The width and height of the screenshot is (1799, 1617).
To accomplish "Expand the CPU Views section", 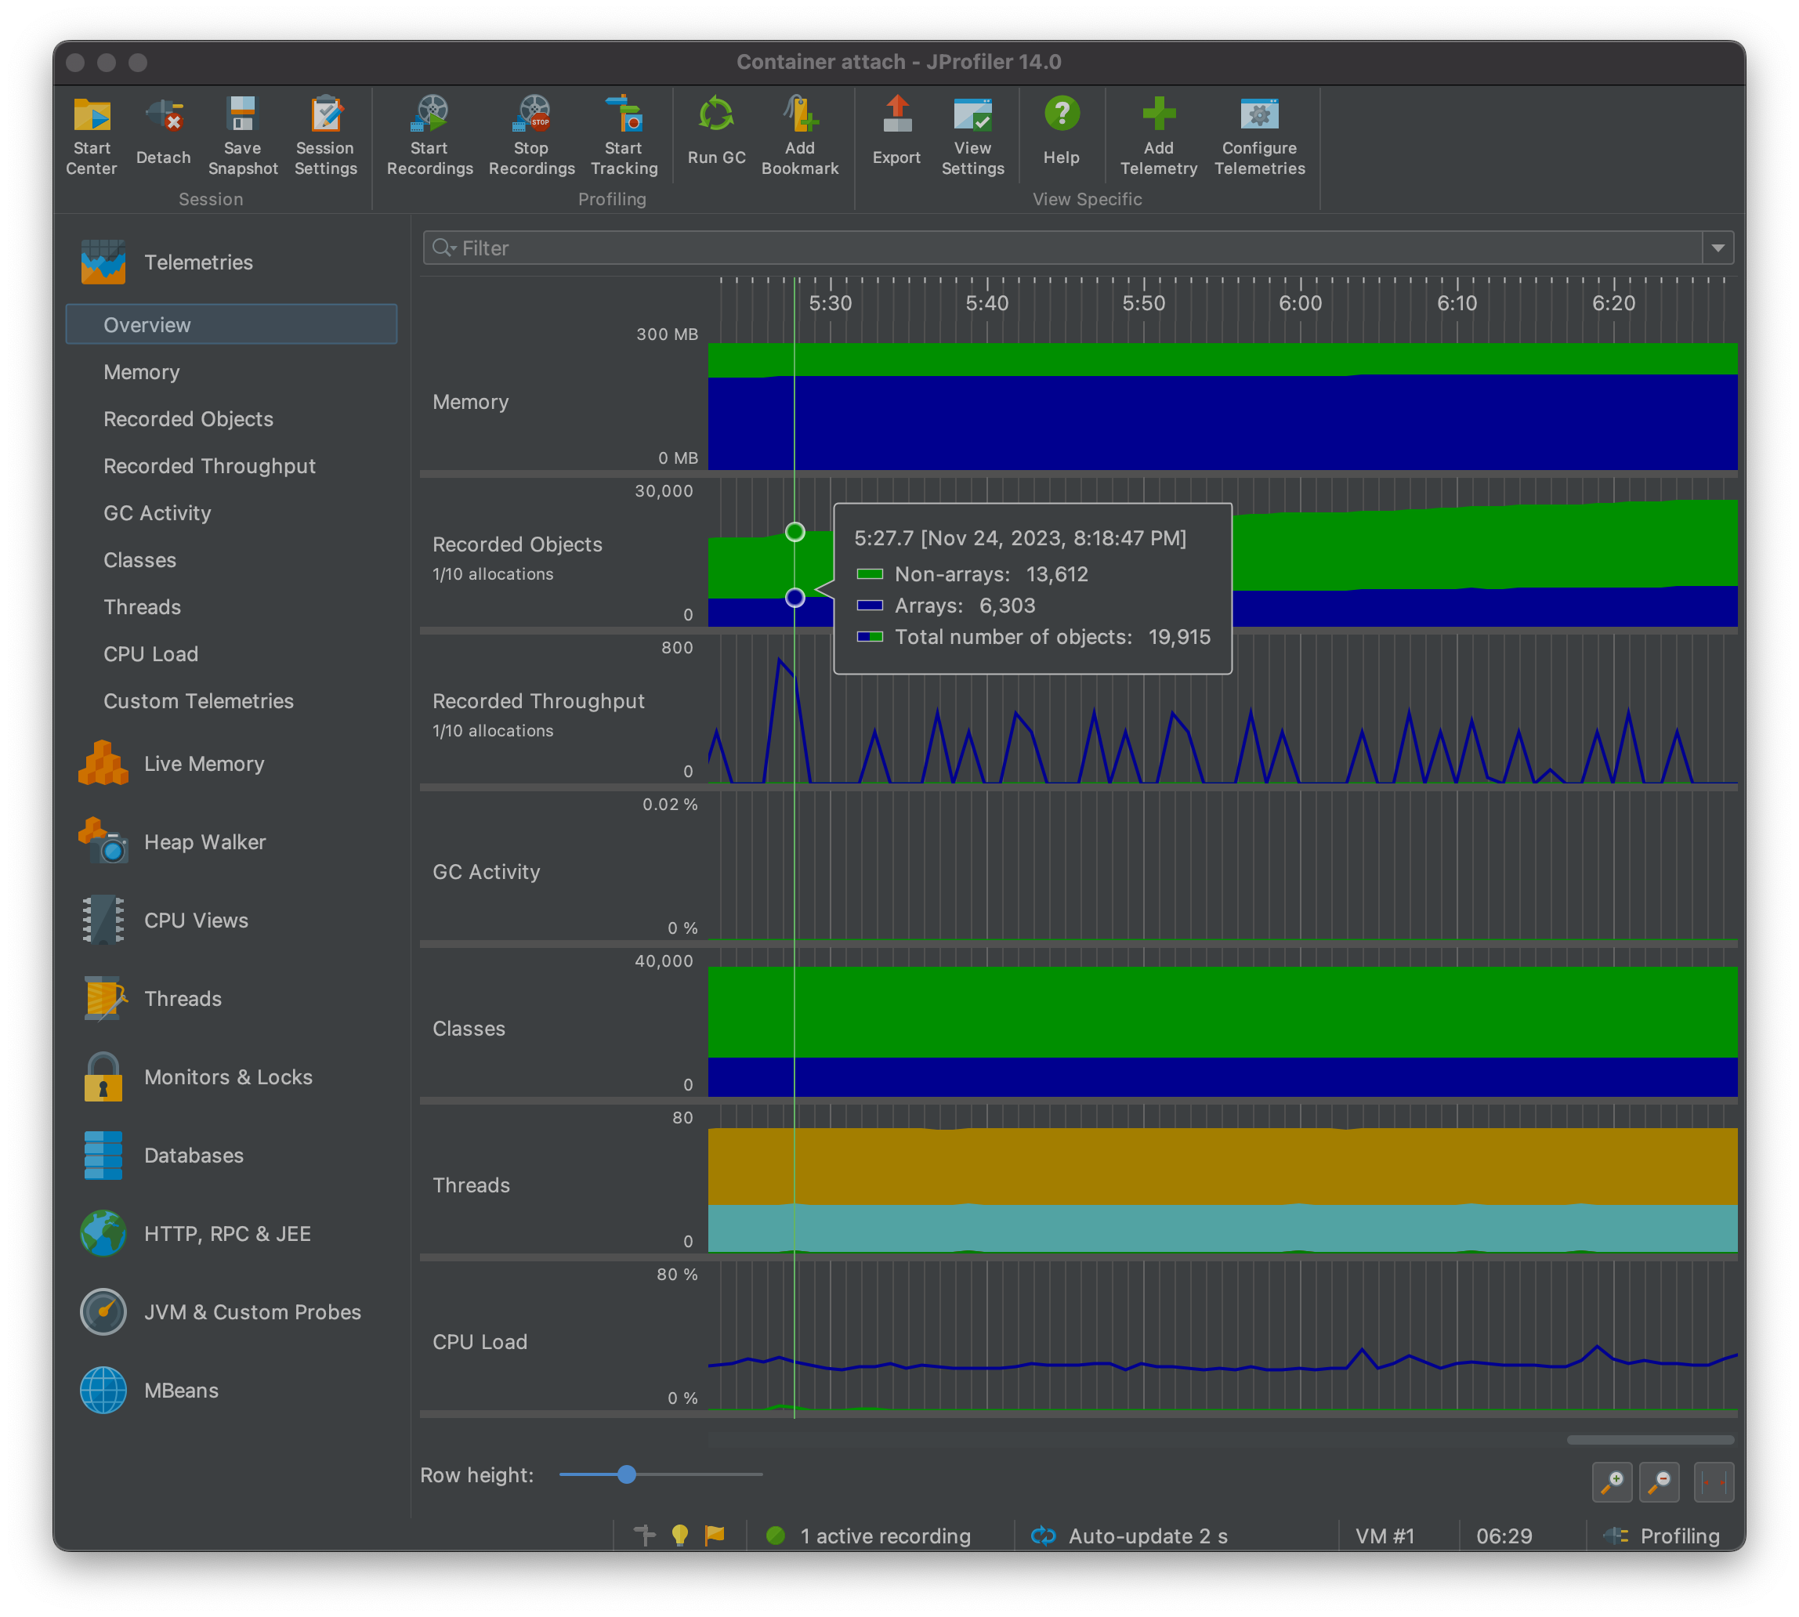I will pyautogui.click(x=195, y=921).
